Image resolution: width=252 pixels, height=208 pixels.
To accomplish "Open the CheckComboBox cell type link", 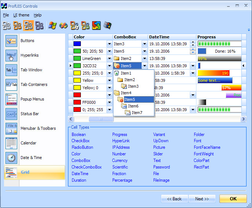I will tap(86, 167).
